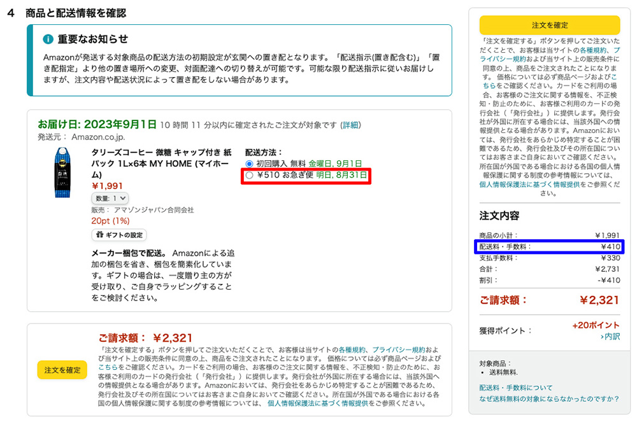Click product price ¥1,991

[107, 186]
